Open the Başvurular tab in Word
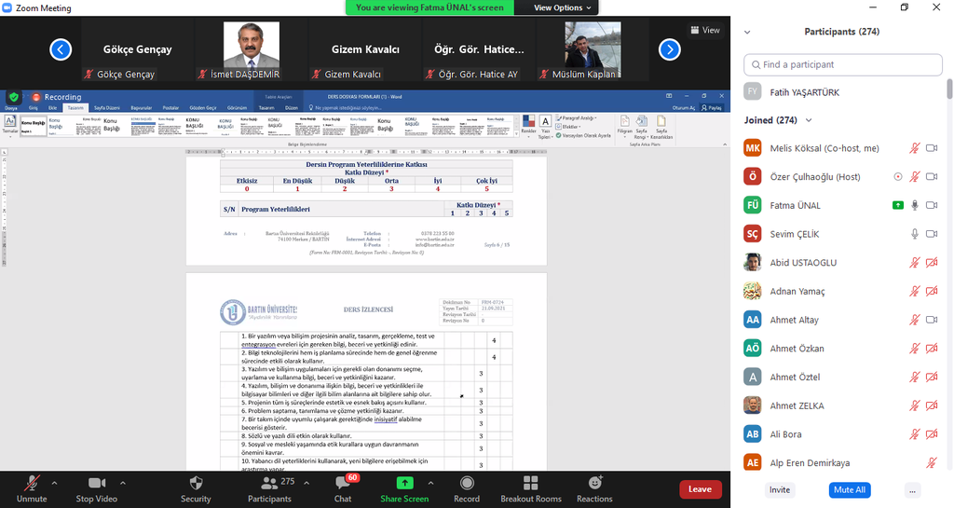 [x=142, y=108]
